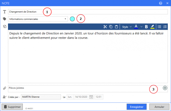Click the Créée par MARTIN Etienne field

click(x=41, y=97)
